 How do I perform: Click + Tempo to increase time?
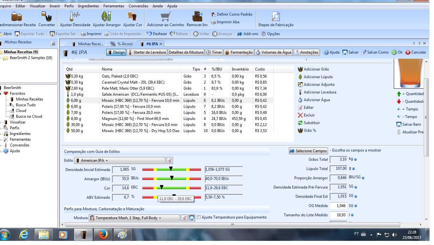point(407,109)
